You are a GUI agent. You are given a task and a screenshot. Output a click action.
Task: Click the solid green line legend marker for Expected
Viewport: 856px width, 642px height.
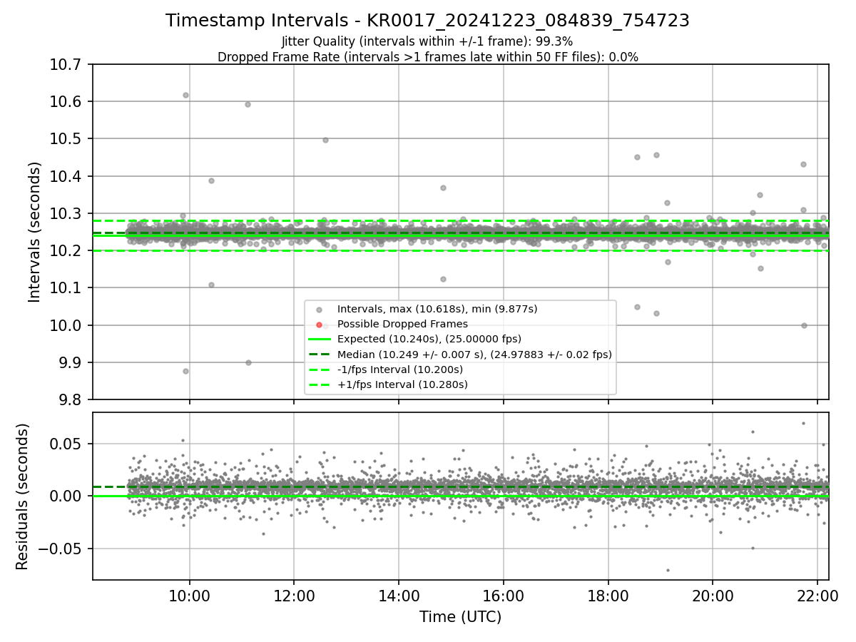tap(319, 340)
